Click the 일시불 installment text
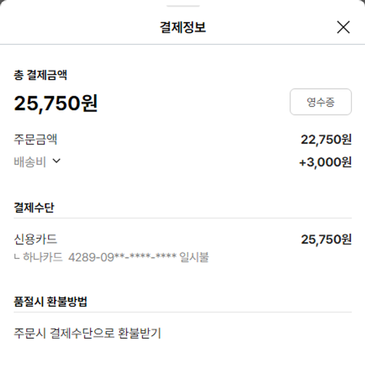 (x=194, y=257)
